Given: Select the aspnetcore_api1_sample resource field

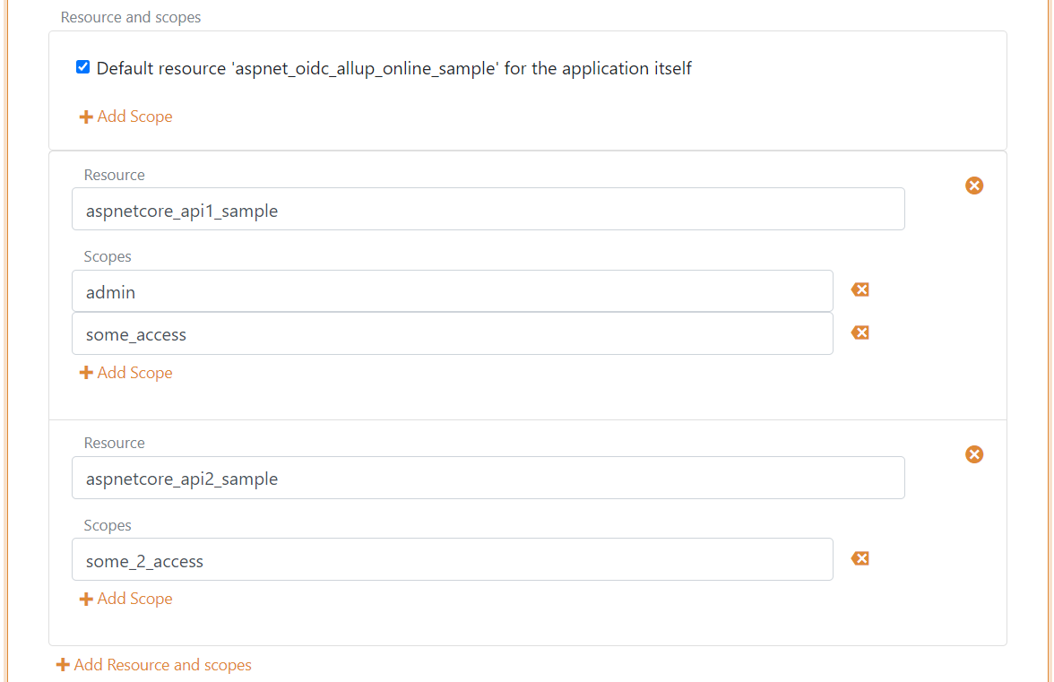Looking at the screenshot, I should (x=488, y=209).
